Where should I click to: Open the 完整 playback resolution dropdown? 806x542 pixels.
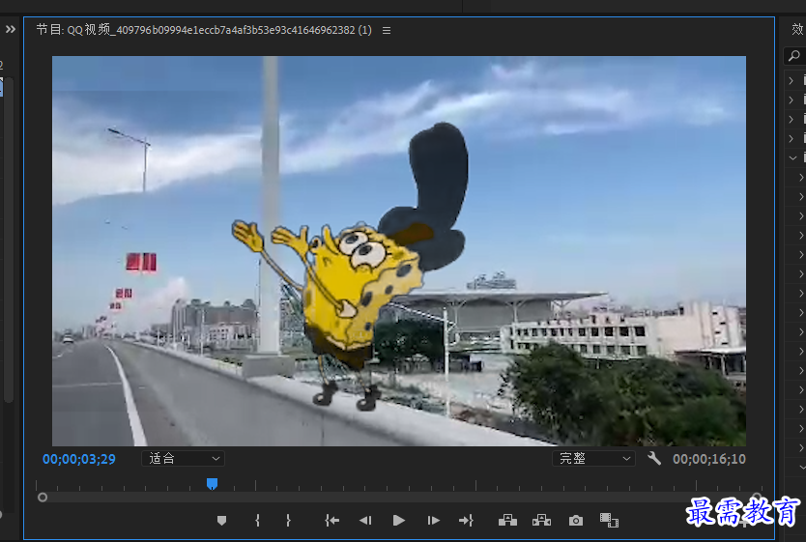[x=593, y=458]
